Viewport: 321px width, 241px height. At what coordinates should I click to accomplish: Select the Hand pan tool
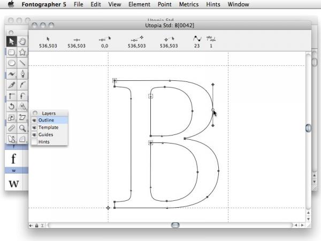point(22,41)
